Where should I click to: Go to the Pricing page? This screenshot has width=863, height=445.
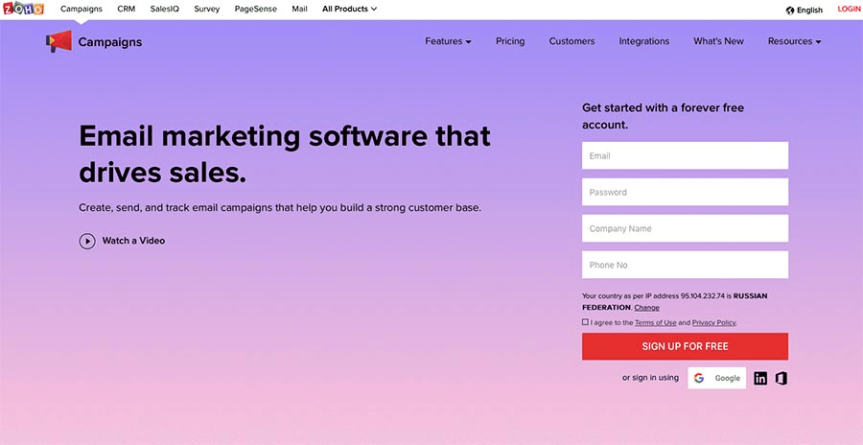(510, 41)
